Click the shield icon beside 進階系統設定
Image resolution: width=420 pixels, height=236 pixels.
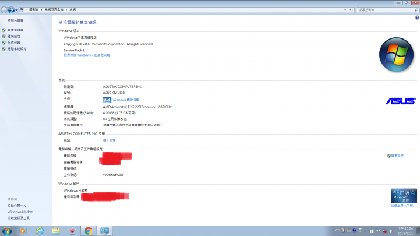[3, 49]
